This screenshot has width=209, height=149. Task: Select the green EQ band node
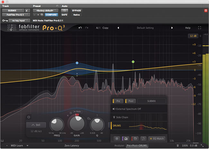133,62
